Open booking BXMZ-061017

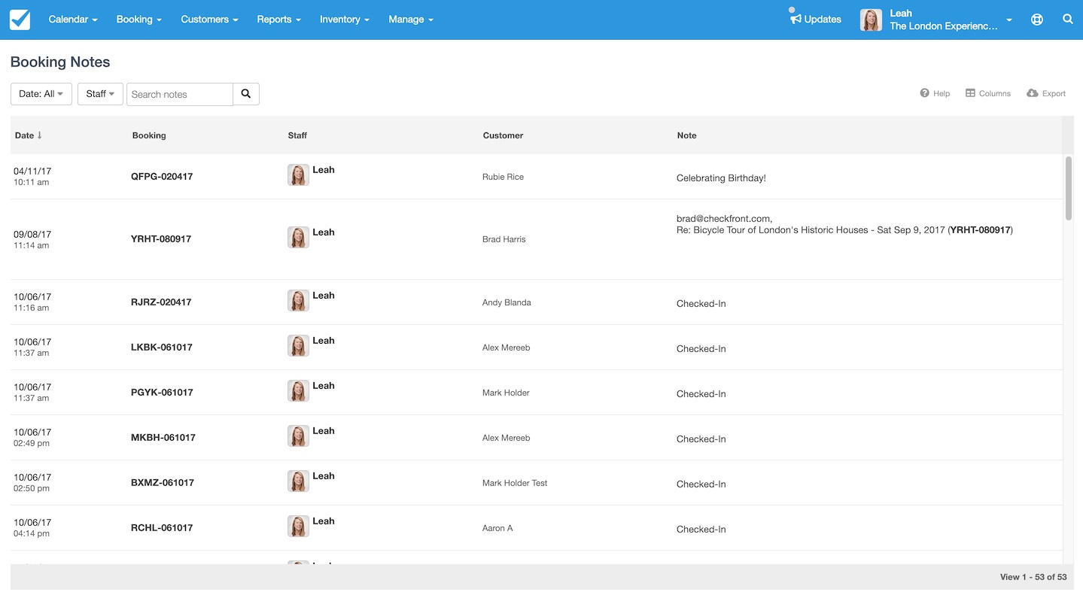163,483
